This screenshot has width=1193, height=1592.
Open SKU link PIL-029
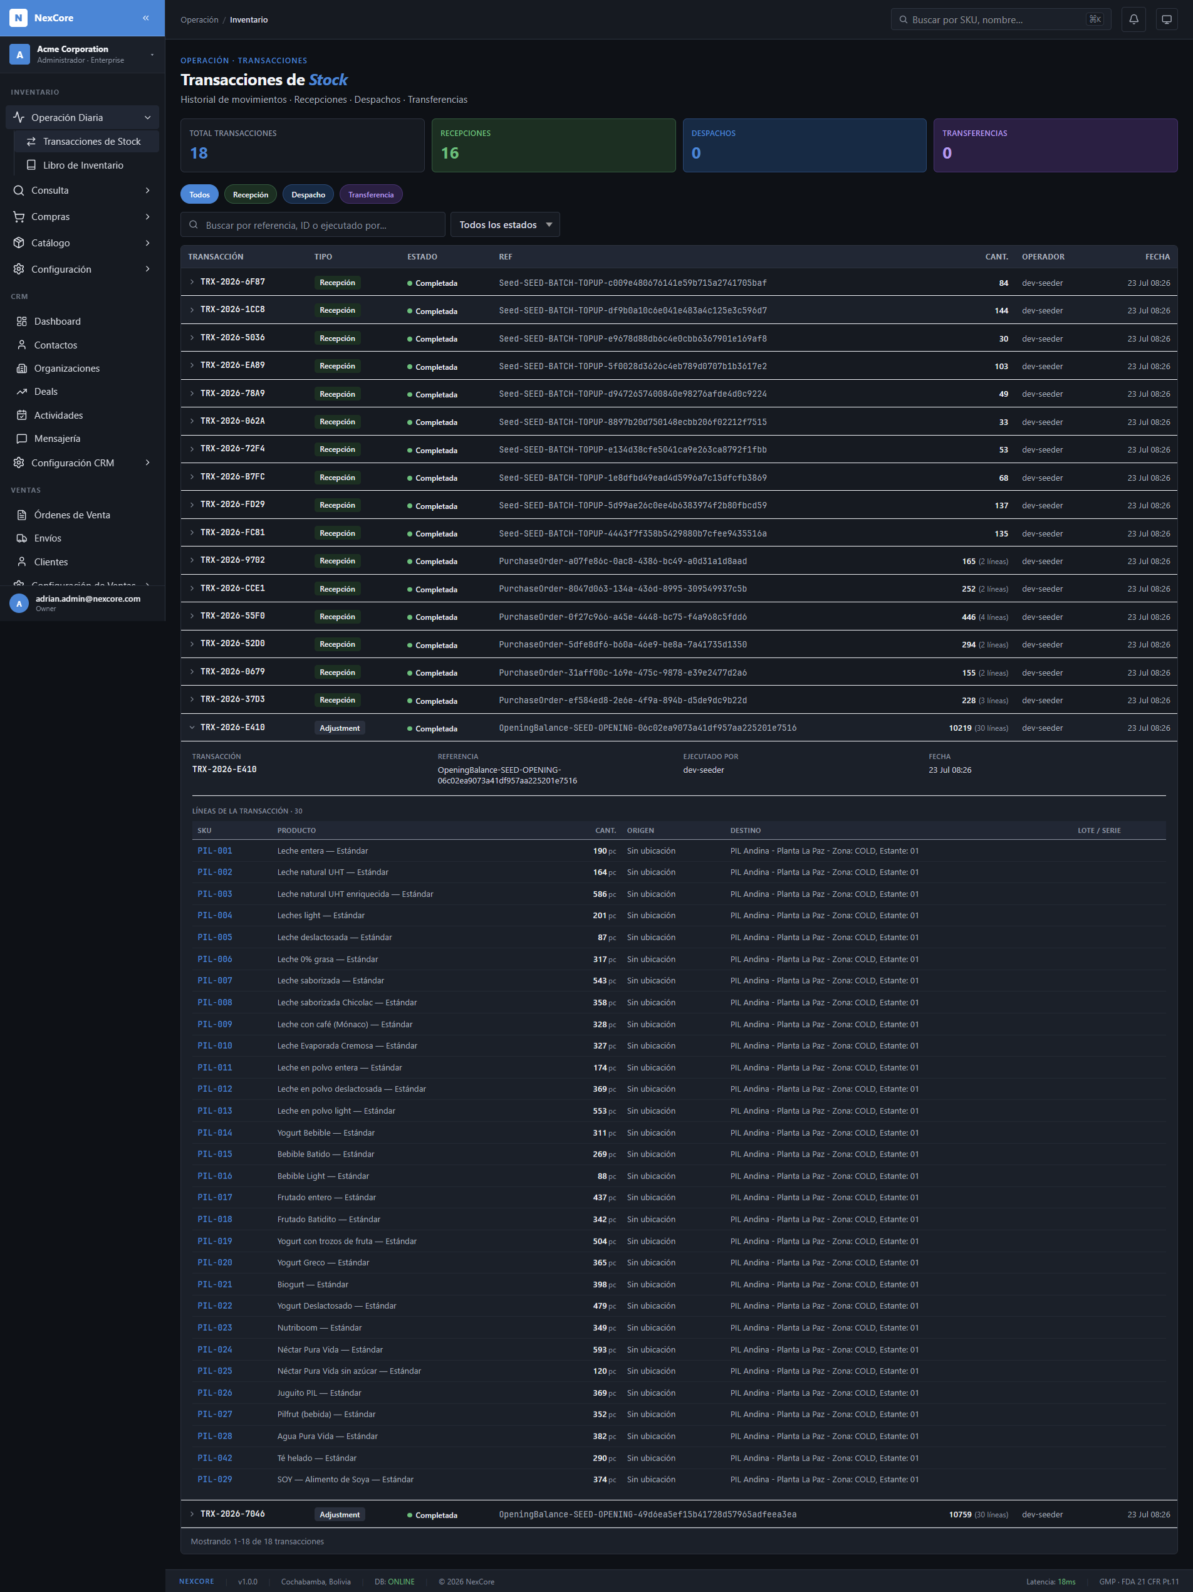tap(214, 1479)
